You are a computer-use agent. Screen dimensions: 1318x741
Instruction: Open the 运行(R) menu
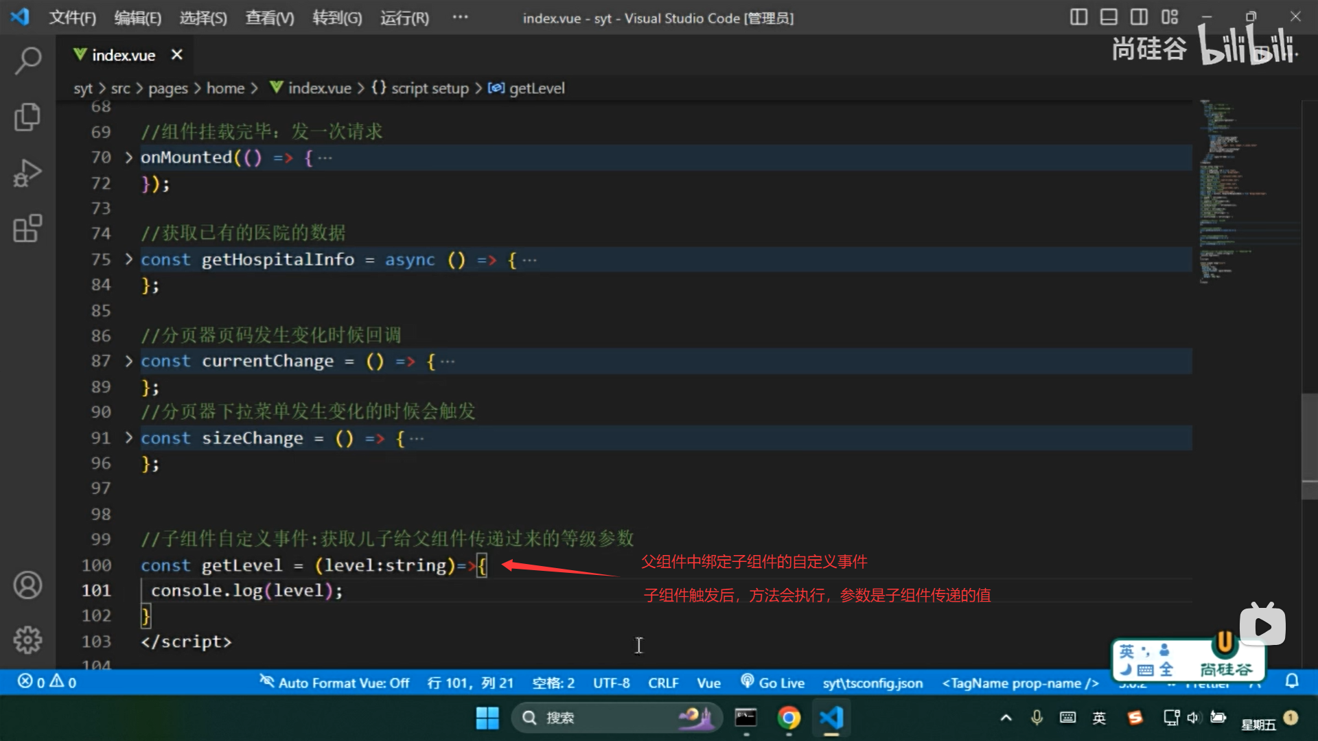(404, 18)
